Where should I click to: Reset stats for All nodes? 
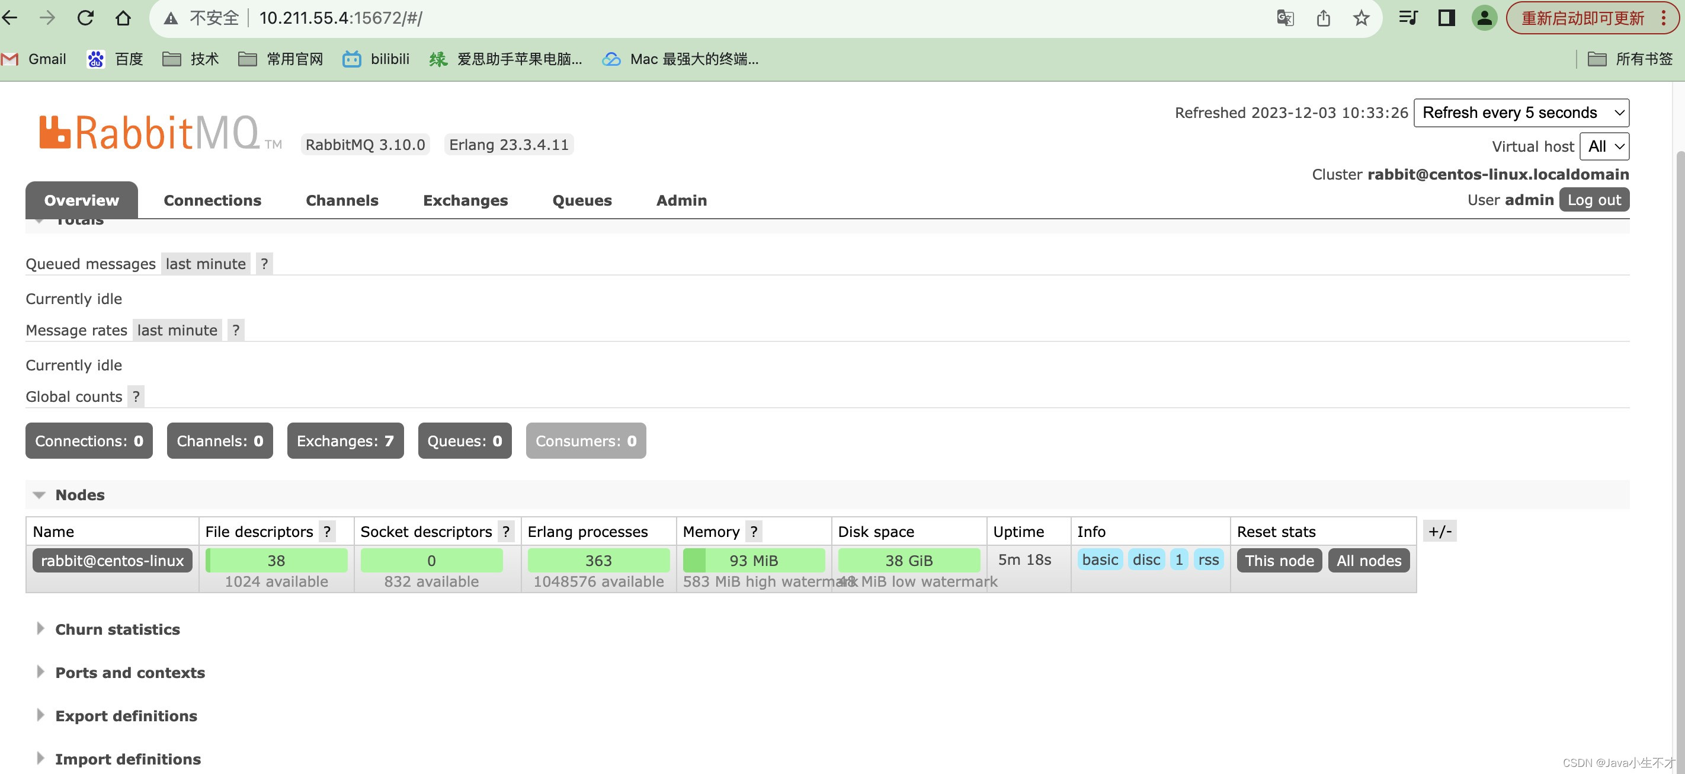1369,560
